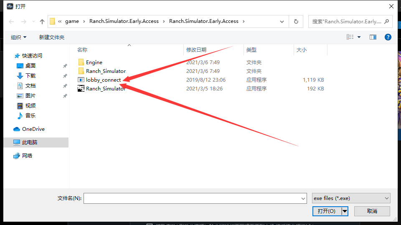Expand the chevron after game in path

click(84, 21)
